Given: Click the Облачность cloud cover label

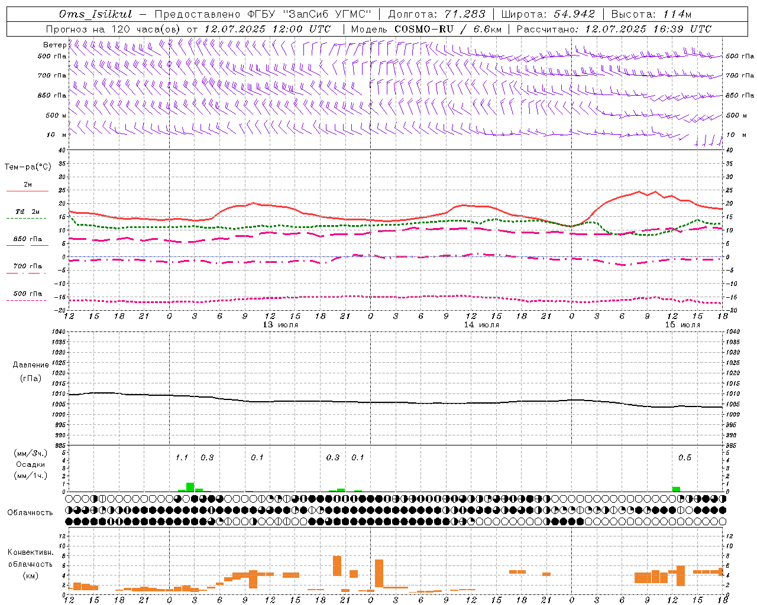Looking at the screenshot, I should click(30, 513).
